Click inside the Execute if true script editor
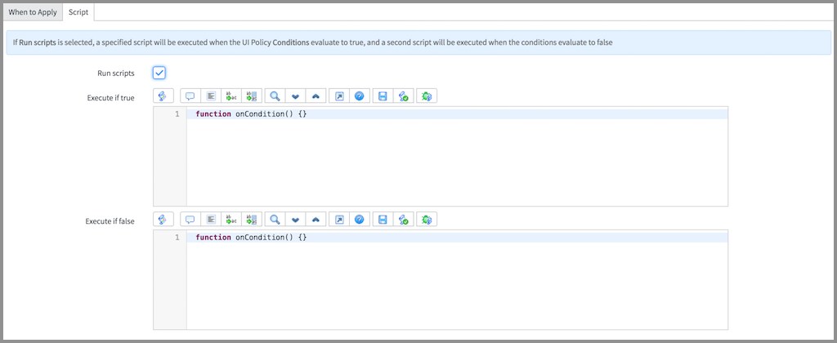Viewport: 837px width, 343px height. (x=441, y=156)
